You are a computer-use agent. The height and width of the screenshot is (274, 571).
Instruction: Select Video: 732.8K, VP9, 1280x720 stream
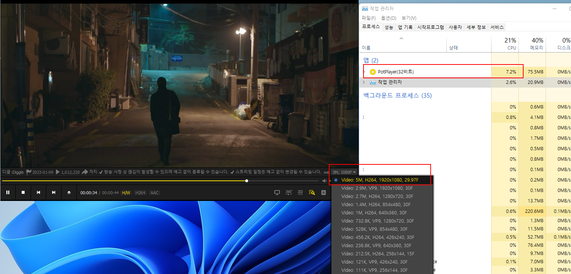click(x=382, y=221)
